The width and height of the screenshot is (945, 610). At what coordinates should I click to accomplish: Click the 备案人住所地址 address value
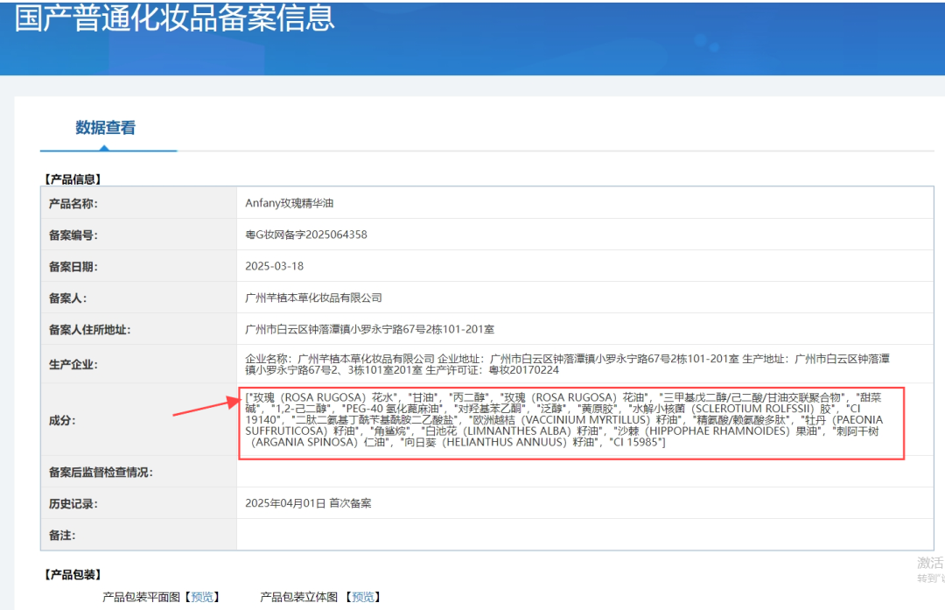pyautogui.click(x=370, y=329)
